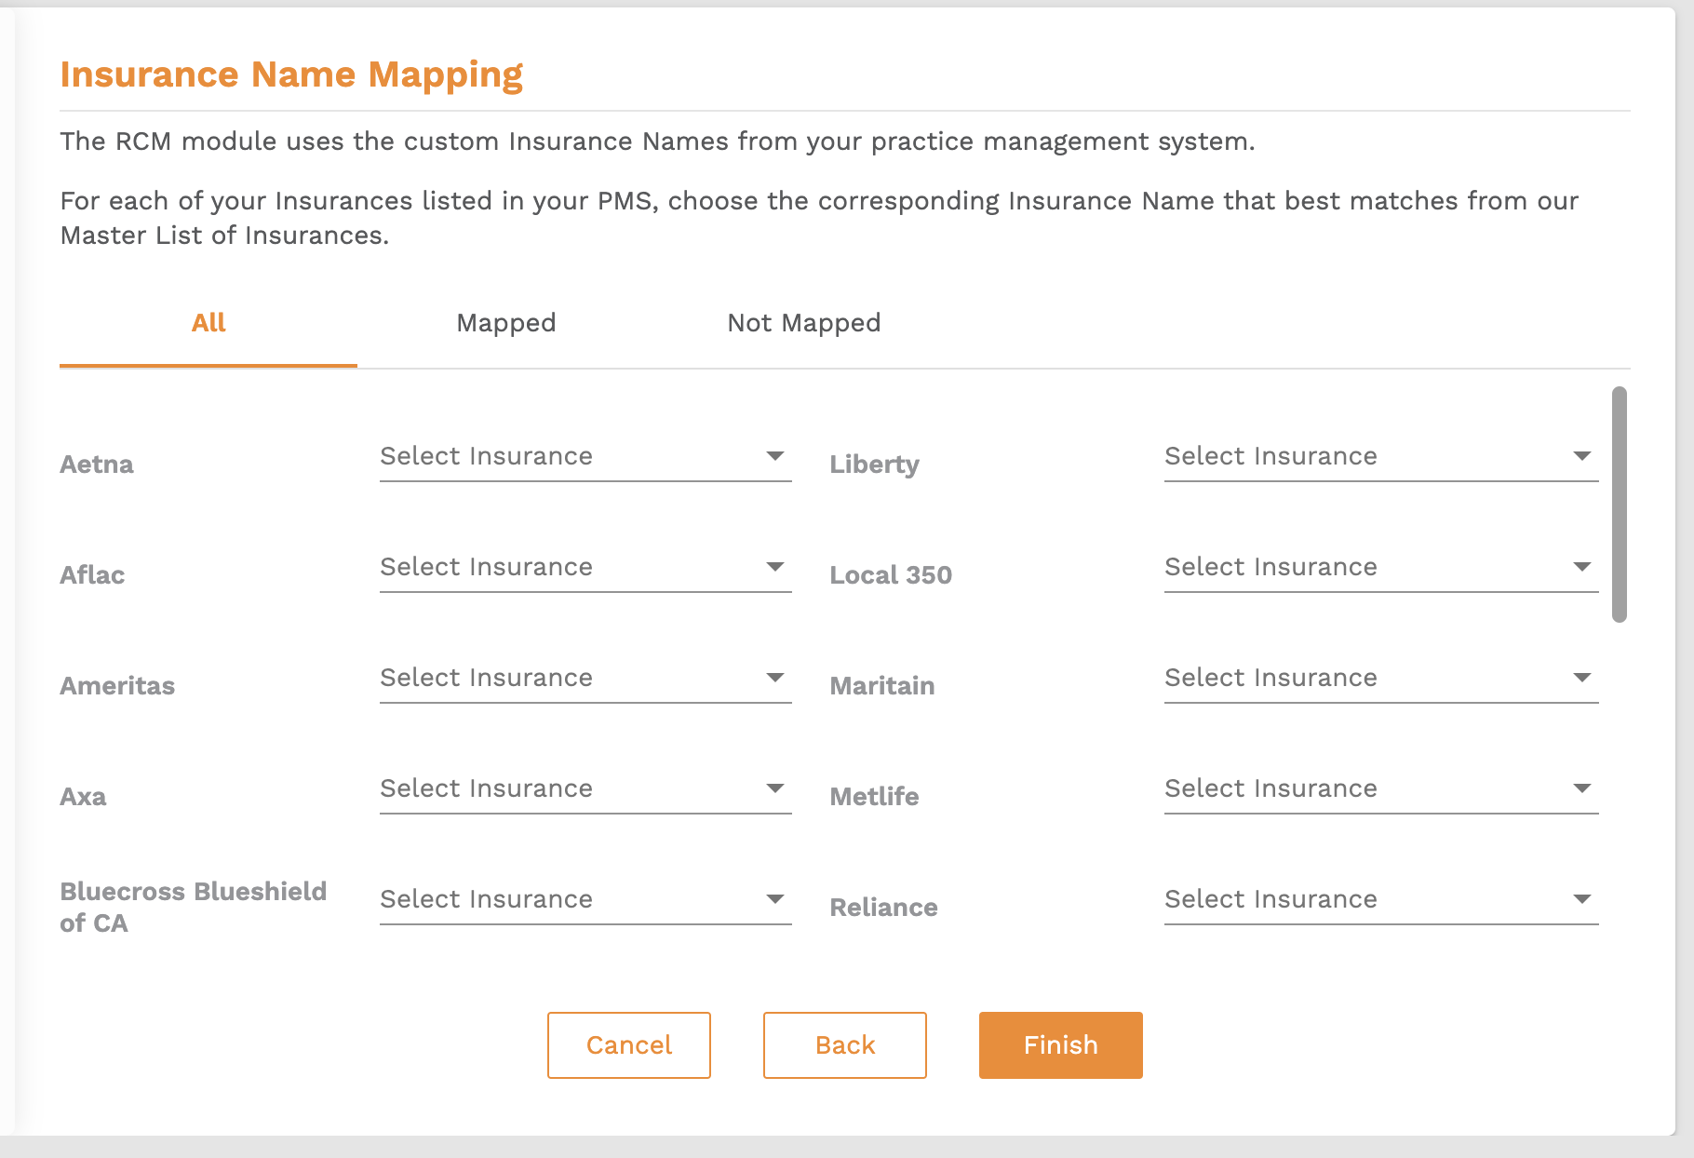The image size is (1694, 1158).
Task: Open the Select Insurance dropdown for Ameritas
Action: (585, 679)
